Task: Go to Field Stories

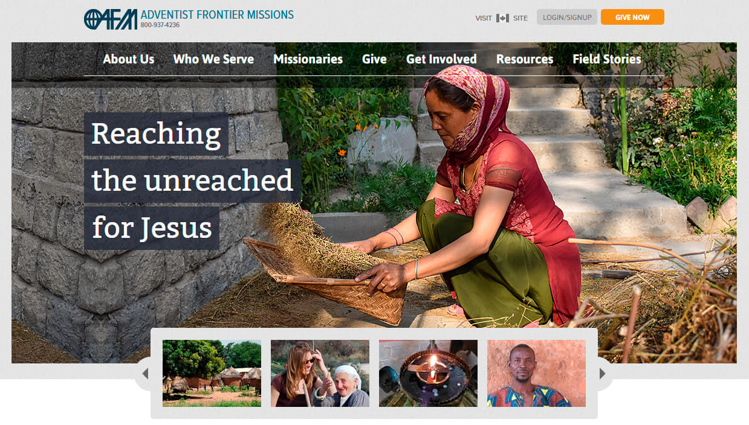Action: click(607, 59)
